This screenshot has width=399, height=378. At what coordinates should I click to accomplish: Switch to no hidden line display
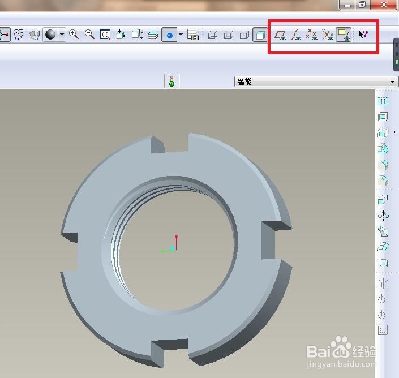(x=244, y=35)
